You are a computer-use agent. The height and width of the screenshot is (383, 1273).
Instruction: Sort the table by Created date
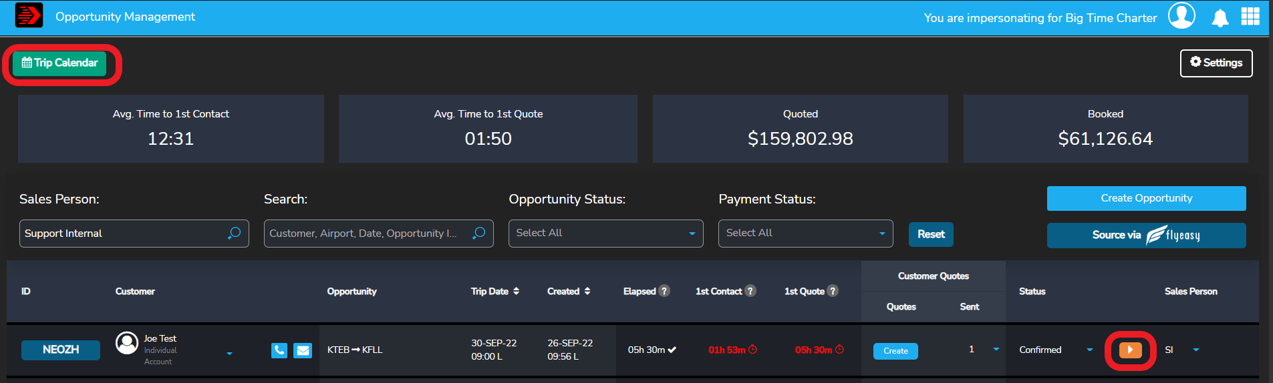click(587, 291)
